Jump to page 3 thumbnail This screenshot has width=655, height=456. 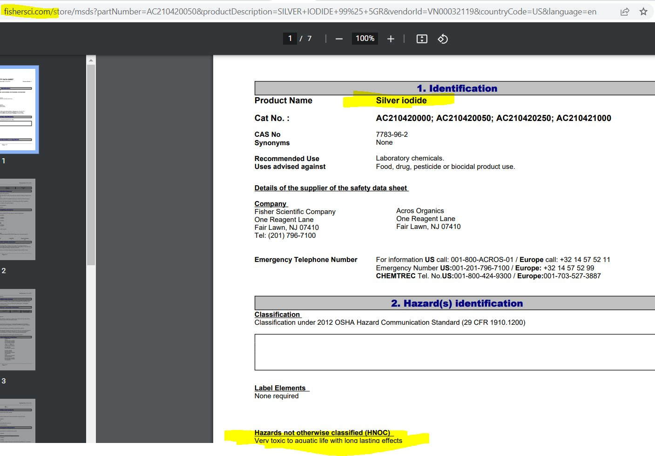pos(18,329)
